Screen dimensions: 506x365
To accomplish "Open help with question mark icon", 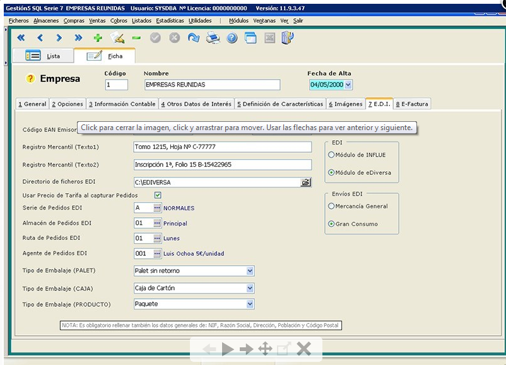I will (x=232, y=38).
